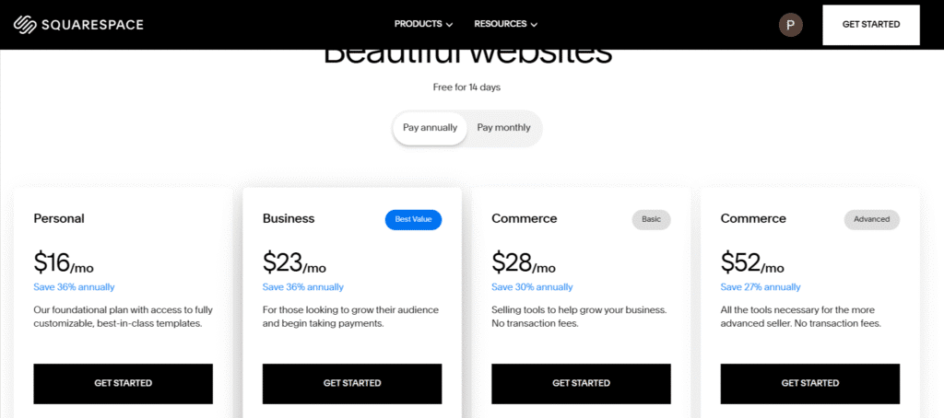This screenshot has width=944, height=418.
Task: Click the Squarespace logo icon
Action: [25, 25]
